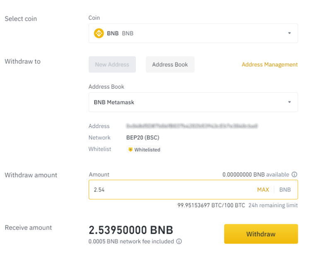Switch to the New Address tab
319x254 pixels.
[112, 65]
